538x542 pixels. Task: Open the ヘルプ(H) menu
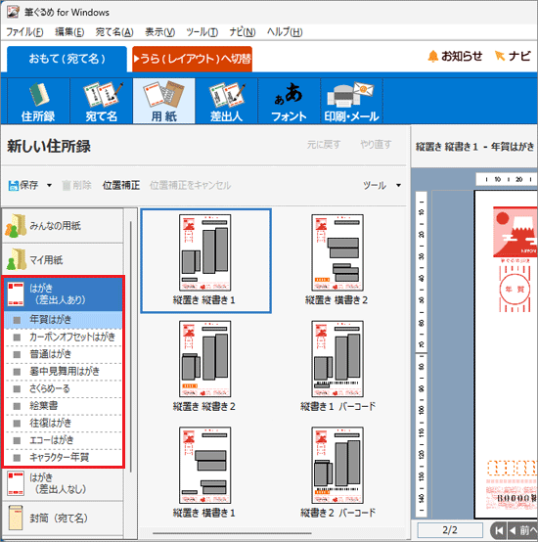285,32
